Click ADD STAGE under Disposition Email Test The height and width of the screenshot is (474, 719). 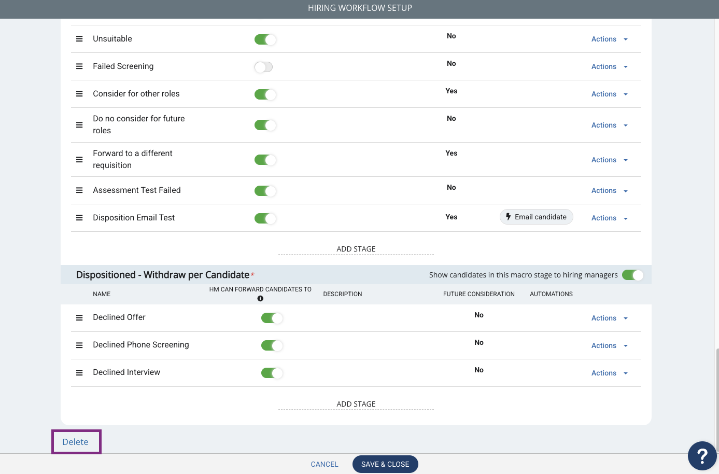(356, 249)
